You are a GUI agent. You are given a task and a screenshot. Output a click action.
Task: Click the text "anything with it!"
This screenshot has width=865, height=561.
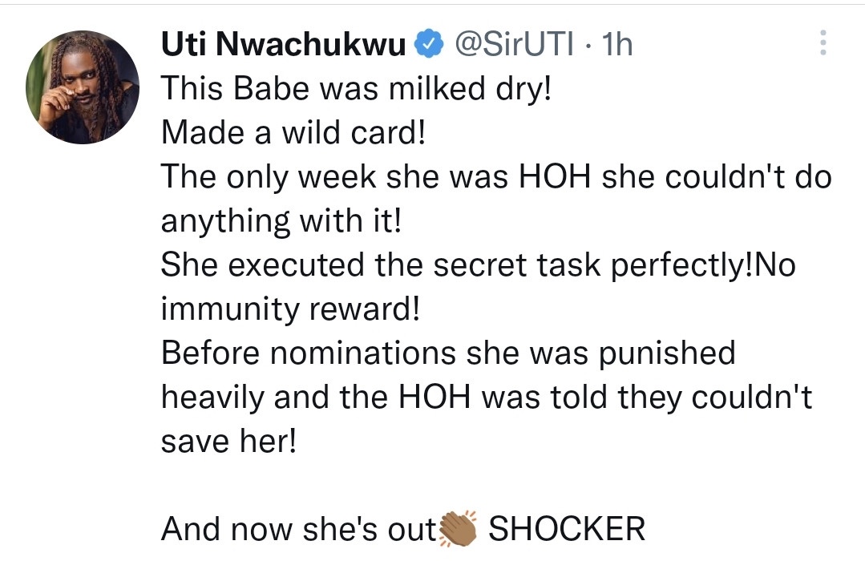pyautogui.click(x=280, y=221)
